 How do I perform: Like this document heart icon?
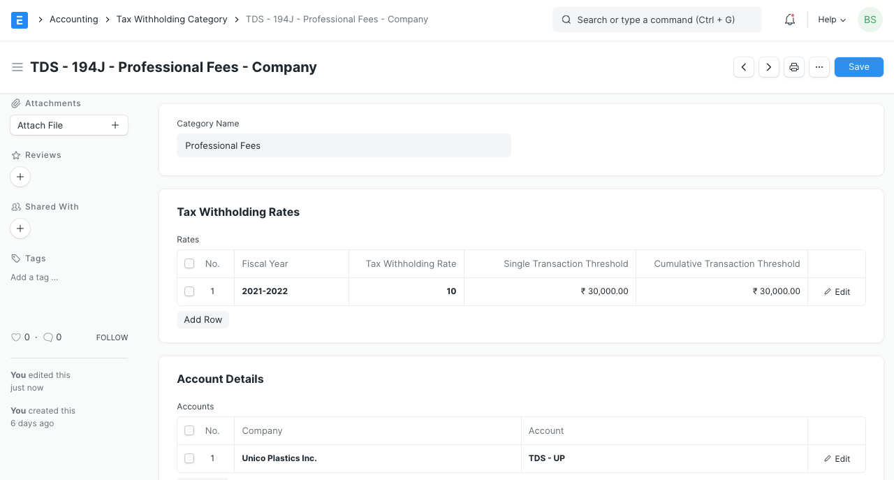[x=16, y=337]
